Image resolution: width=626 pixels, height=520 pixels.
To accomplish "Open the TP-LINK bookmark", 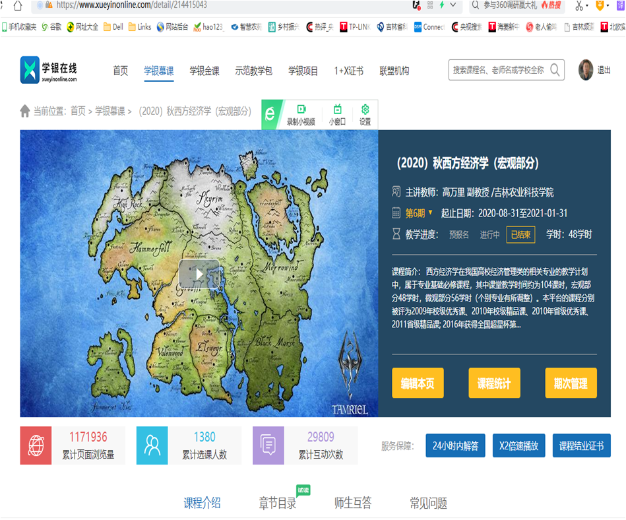I will click(355, 27).
